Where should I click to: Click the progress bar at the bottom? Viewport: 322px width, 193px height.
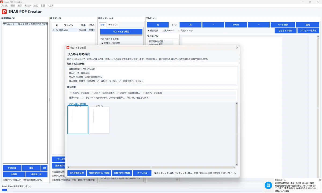(131, 190)
